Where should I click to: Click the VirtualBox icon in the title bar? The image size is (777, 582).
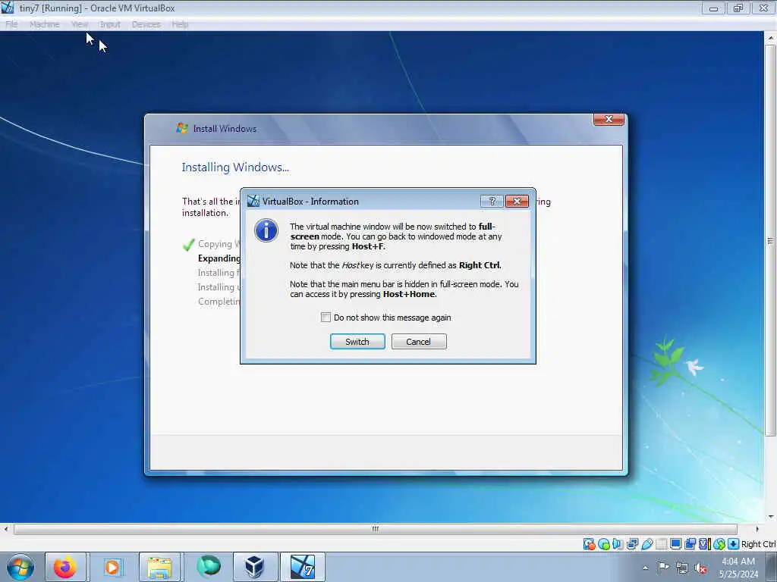pyautogui.click(x=8, y=8)
